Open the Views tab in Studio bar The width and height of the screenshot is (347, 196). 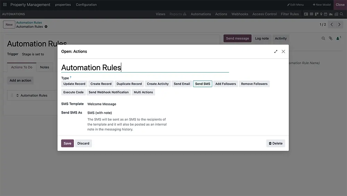tap(160, 14)
